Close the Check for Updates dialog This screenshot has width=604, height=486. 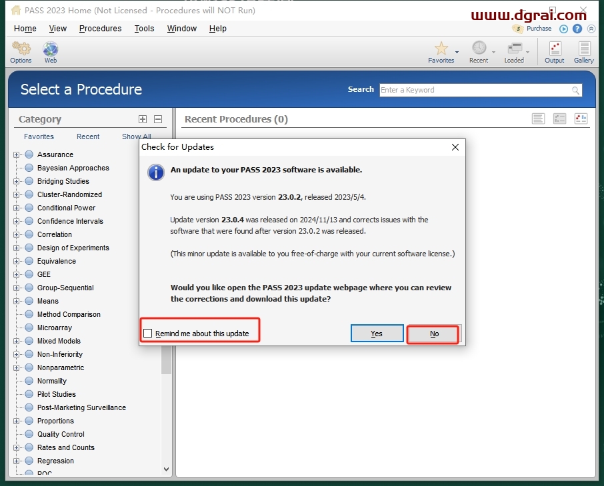click(455, 147)
